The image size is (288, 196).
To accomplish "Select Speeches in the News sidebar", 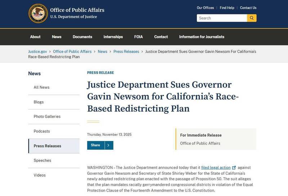I will coord(42,160).
